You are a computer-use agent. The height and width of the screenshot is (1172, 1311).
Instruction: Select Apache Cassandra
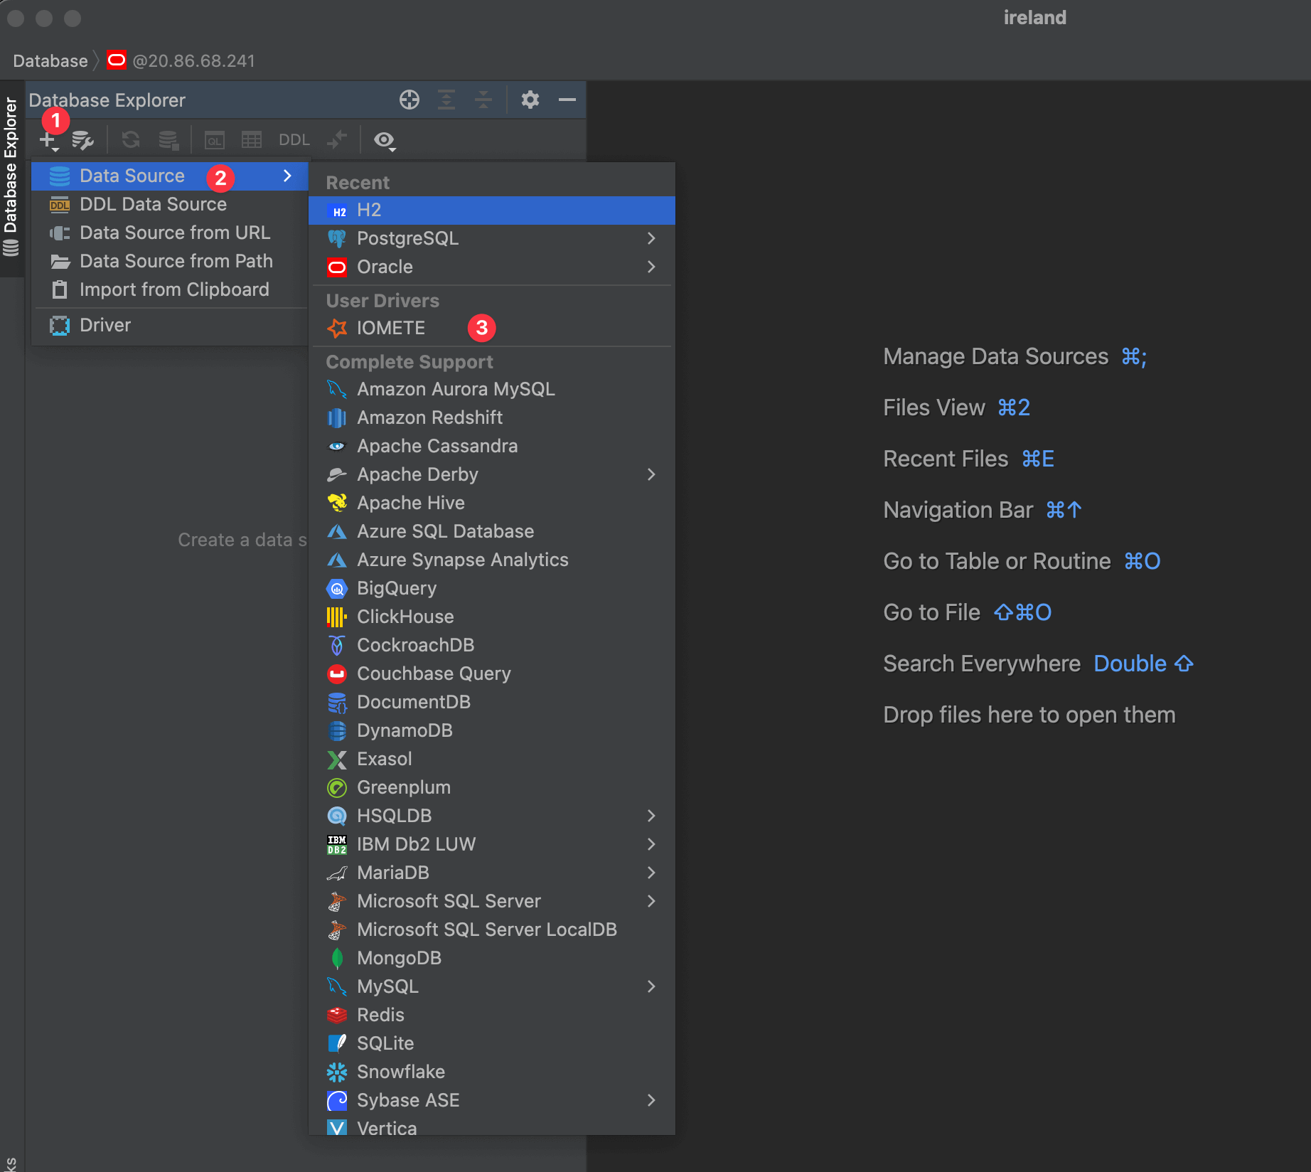click(x=492, y=446)
